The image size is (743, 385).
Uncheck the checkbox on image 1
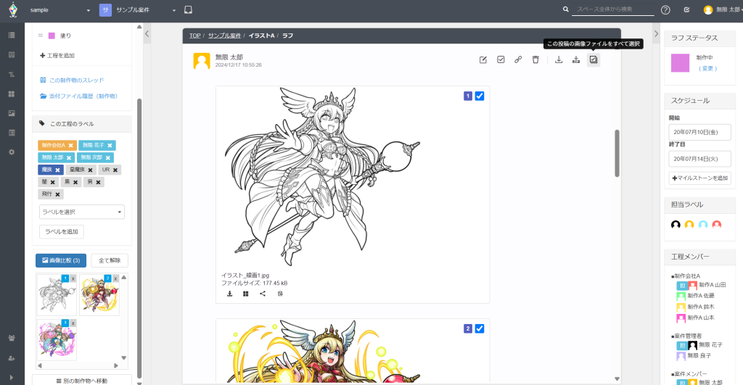480,96
